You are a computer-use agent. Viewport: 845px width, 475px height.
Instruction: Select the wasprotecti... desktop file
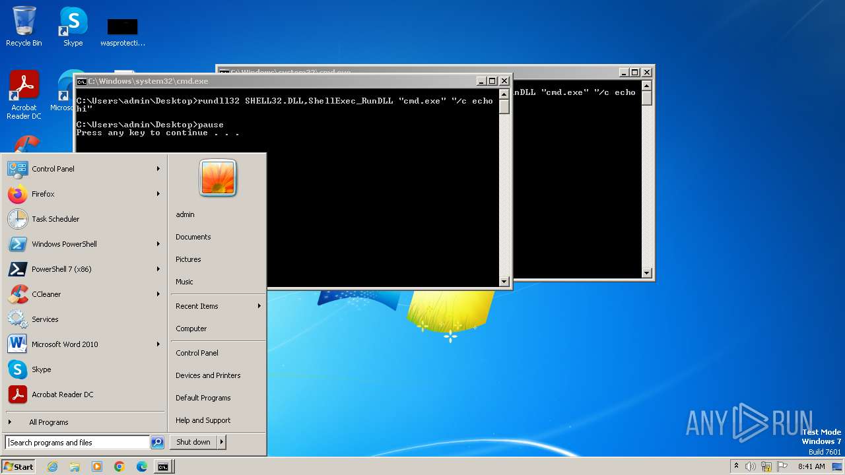point(122,32)
